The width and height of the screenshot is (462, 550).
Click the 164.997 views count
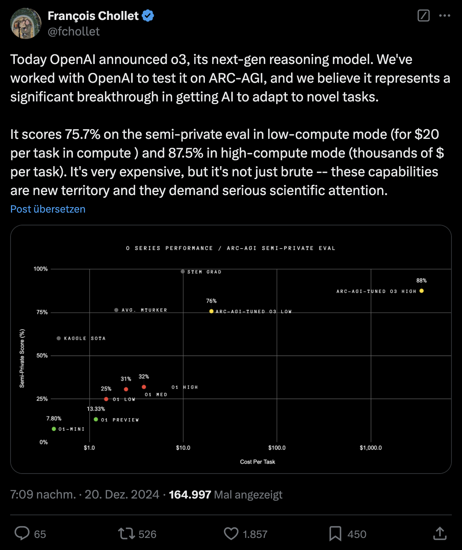coord(190,494)
